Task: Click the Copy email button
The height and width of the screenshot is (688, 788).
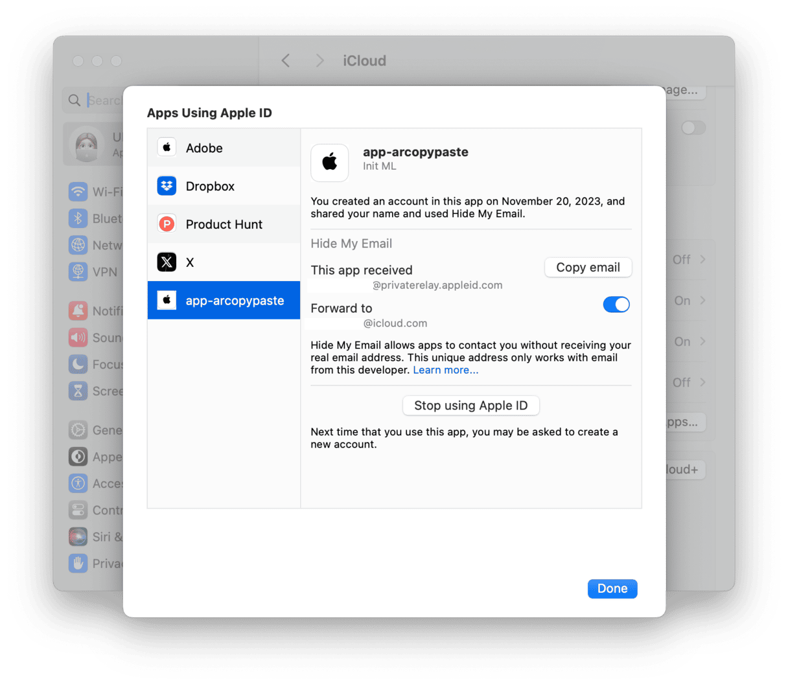Action: click(588, 268)
